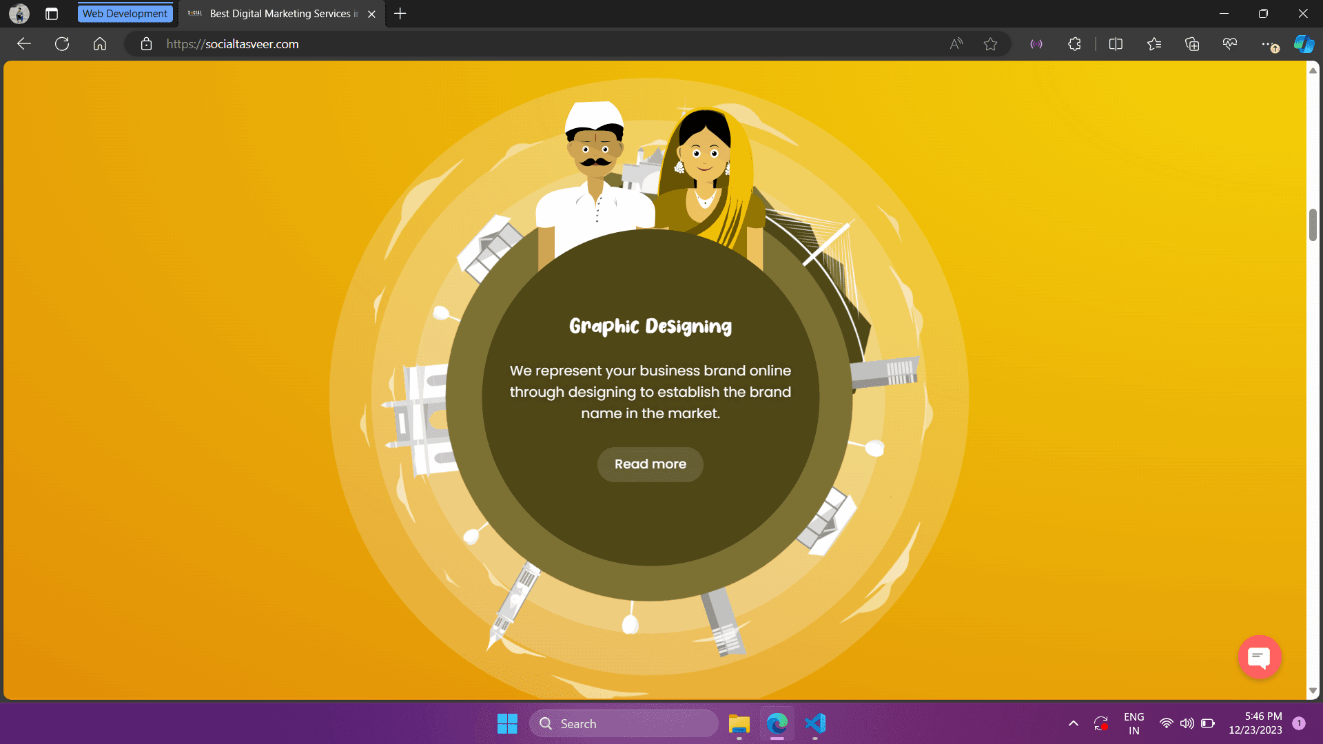Open Settings and more menu

click(x=1268, y=44)
